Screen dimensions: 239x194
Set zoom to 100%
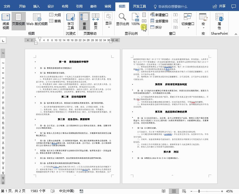tap(135, 20)
